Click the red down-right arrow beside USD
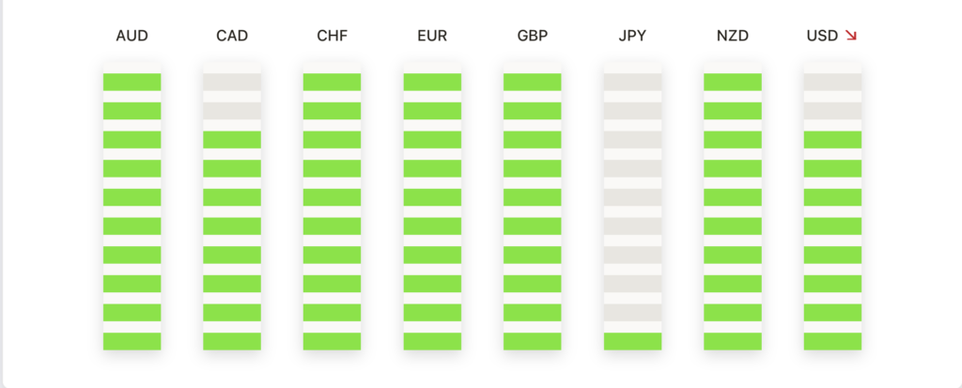Viewport: 962px width, 388px height. click(850, 36)
